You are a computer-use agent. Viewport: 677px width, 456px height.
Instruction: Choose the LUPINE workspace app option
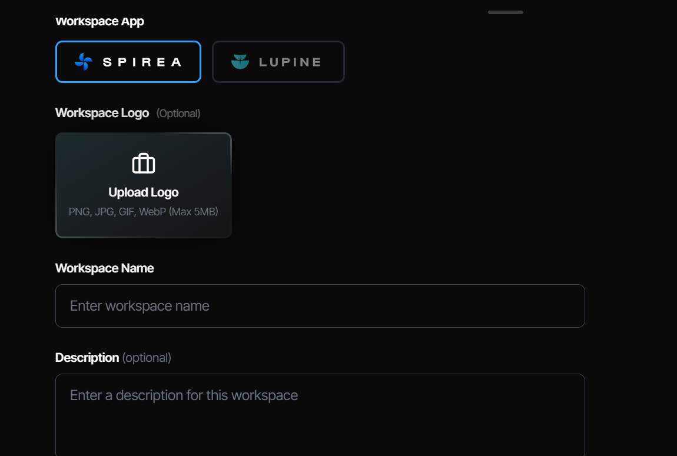278,62
